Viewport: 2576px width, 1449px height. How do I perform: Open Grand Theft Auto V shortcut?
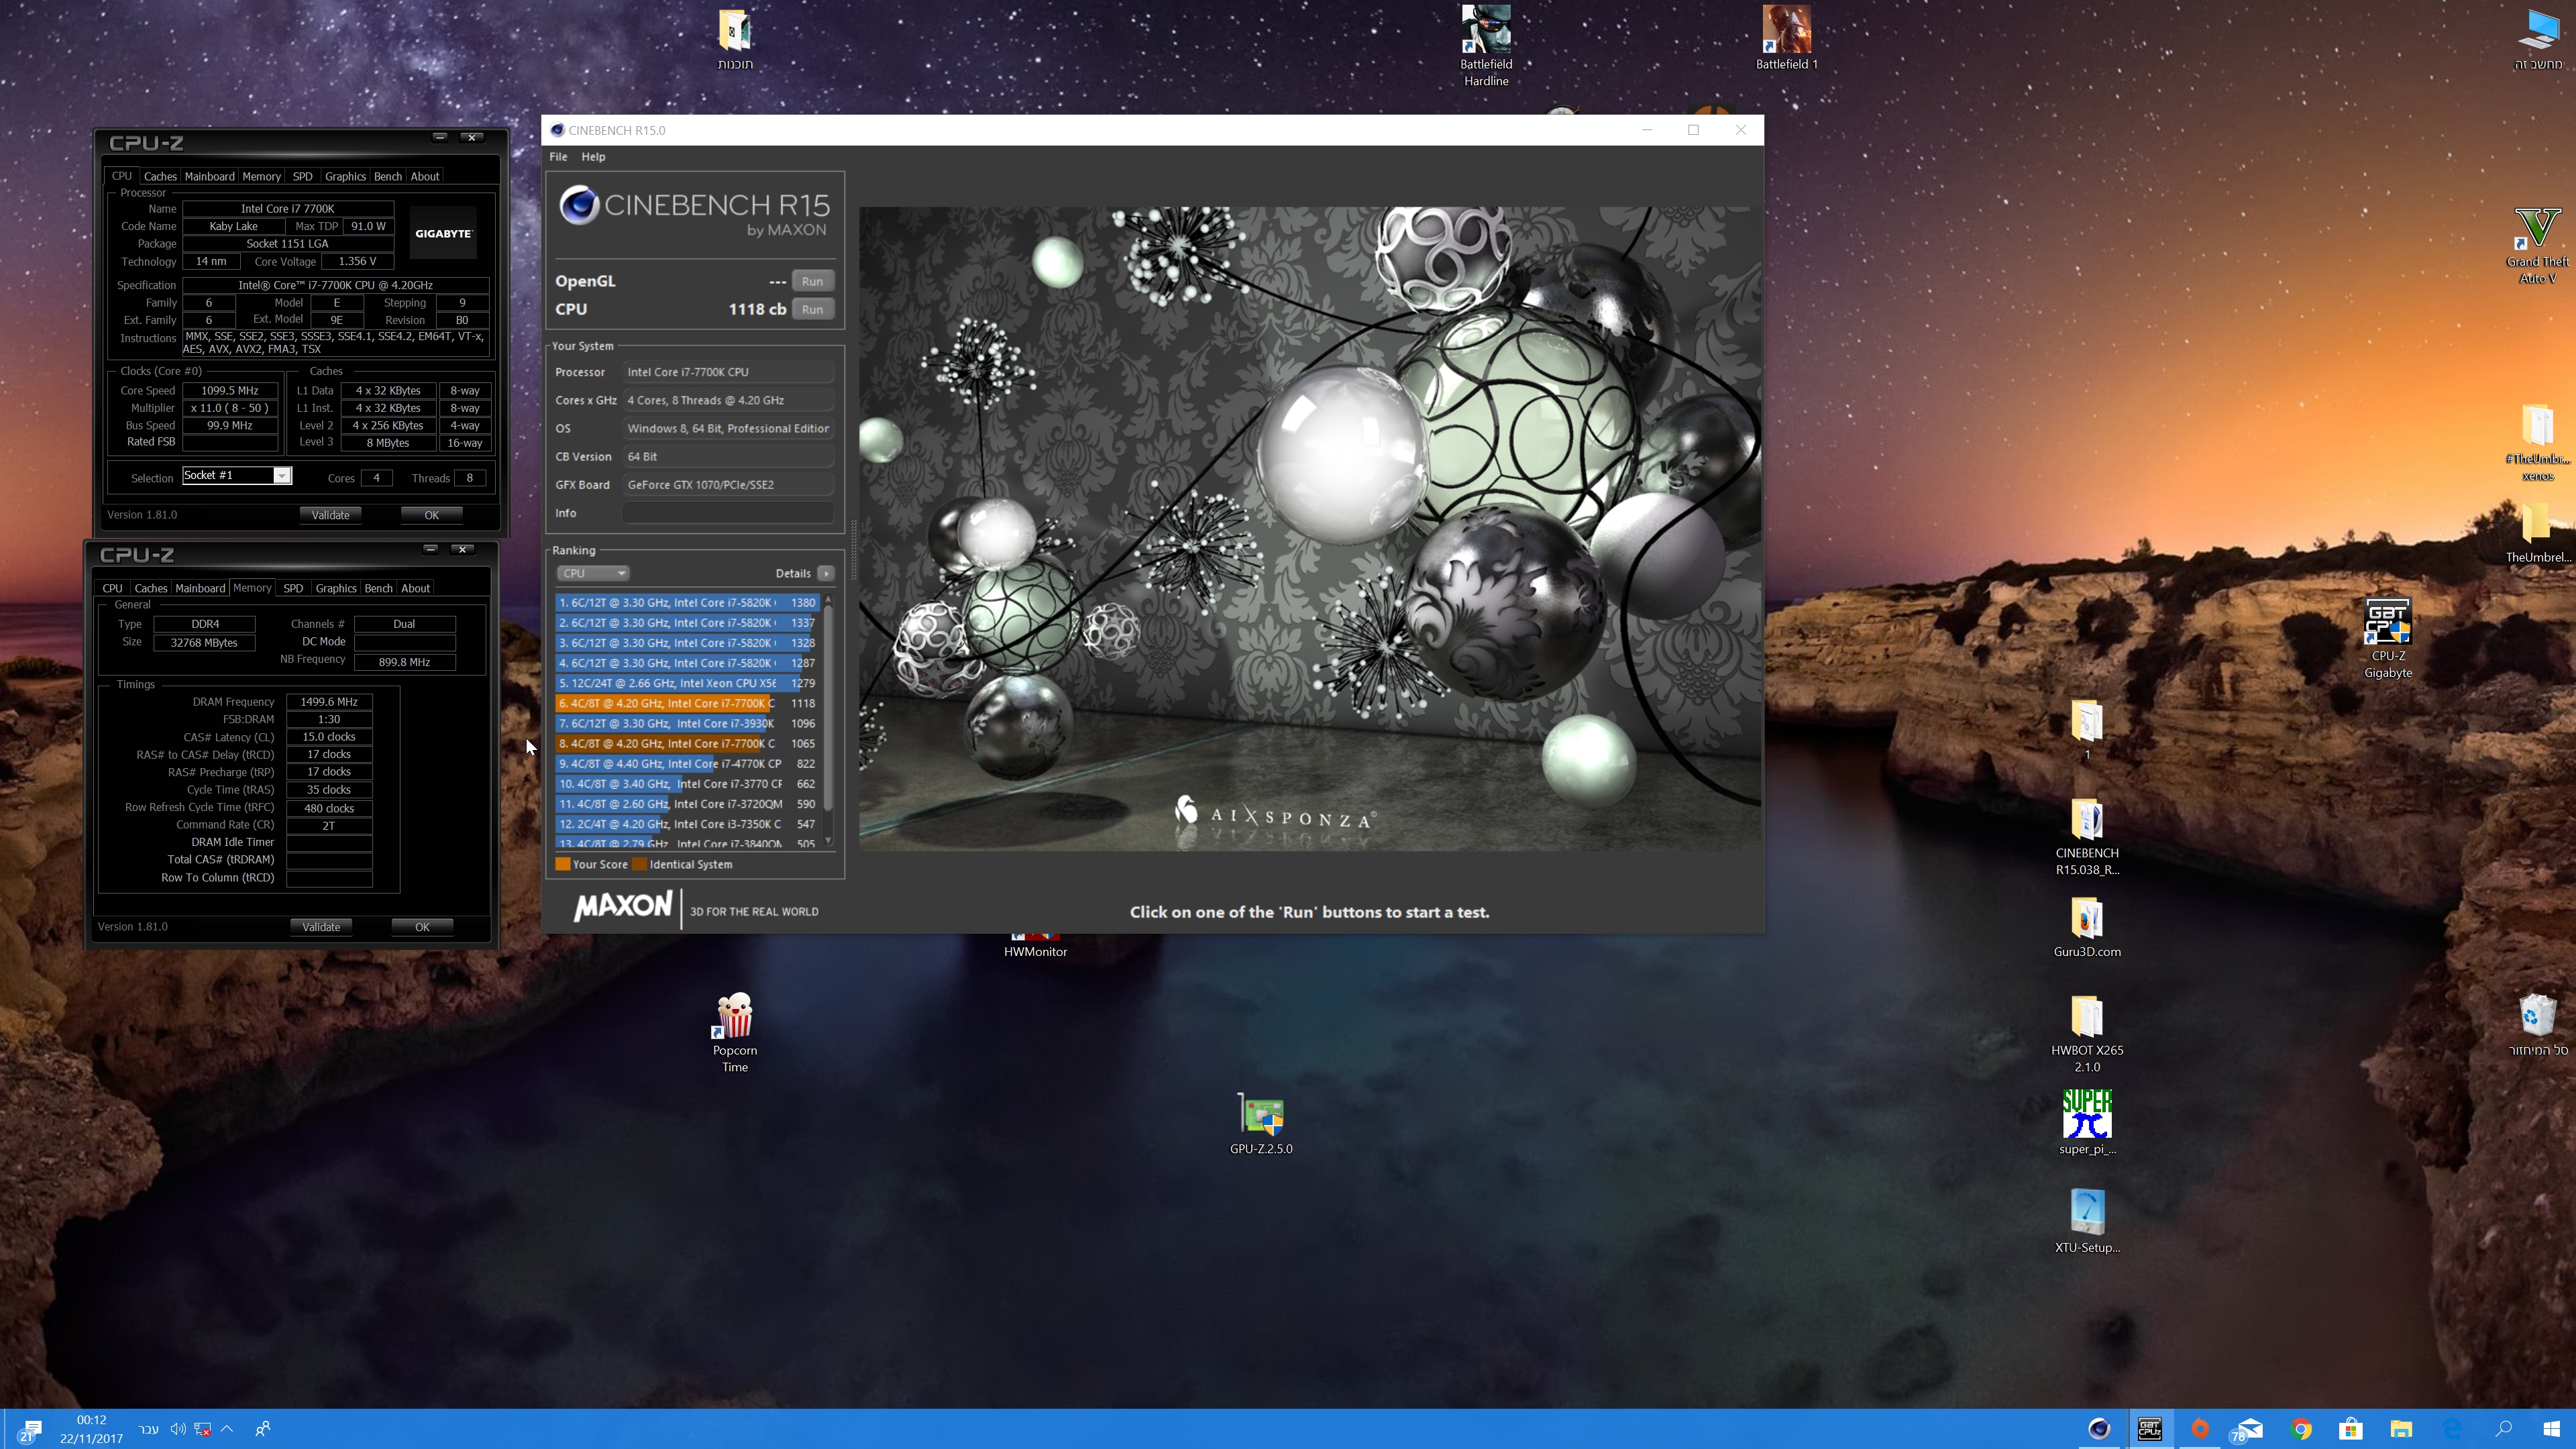click(2537, 245)
